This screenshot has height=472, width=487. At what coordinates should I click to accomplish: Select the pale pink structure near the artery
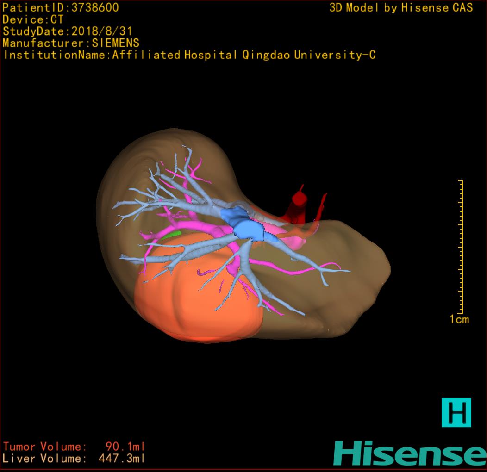[x=282, y=230]
